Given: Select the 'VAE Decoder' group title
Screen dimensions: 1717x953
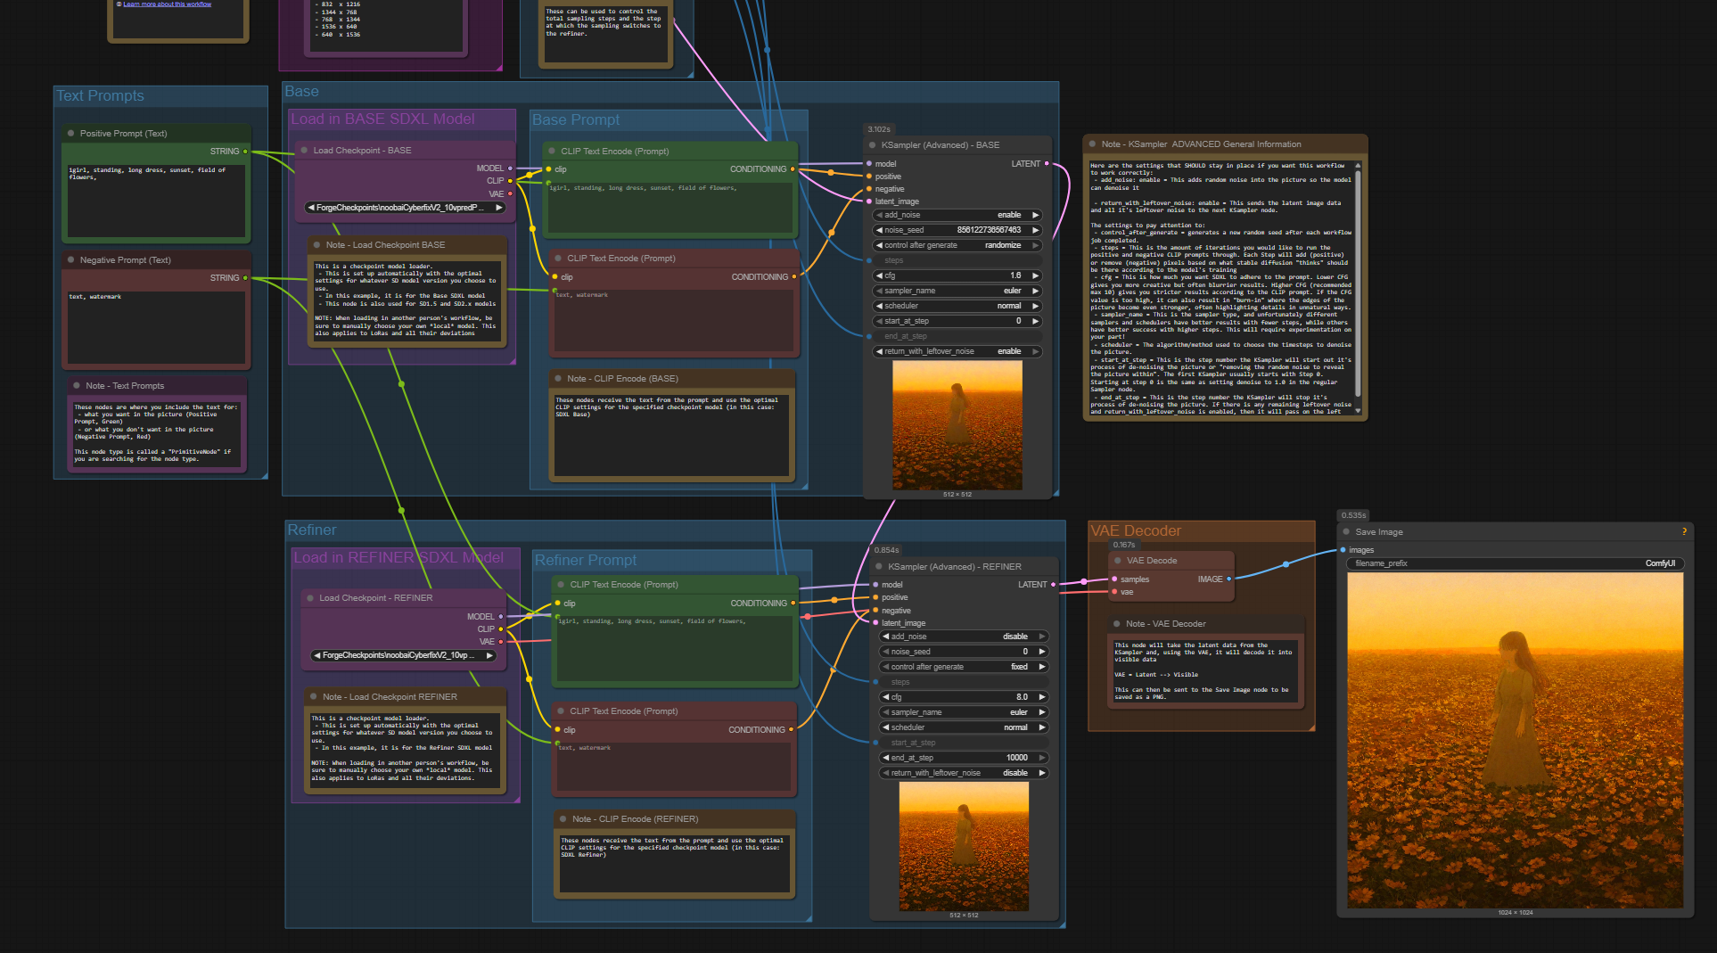Looking at the screenshot, I should (1136, 530).
